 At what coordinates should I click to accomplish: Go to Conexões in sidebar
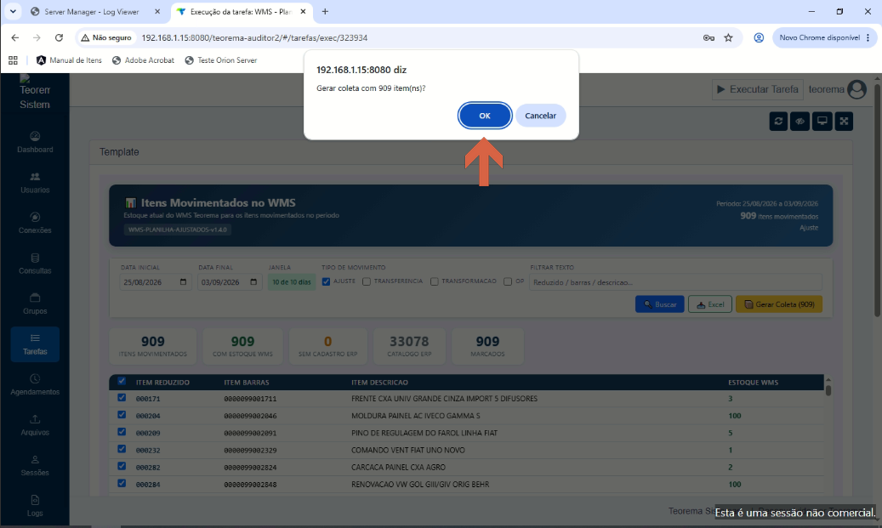(x=35, y=224)
